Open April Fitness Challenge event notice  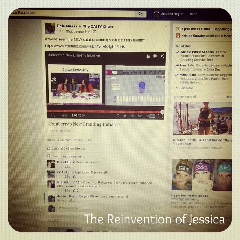point(206,29)
